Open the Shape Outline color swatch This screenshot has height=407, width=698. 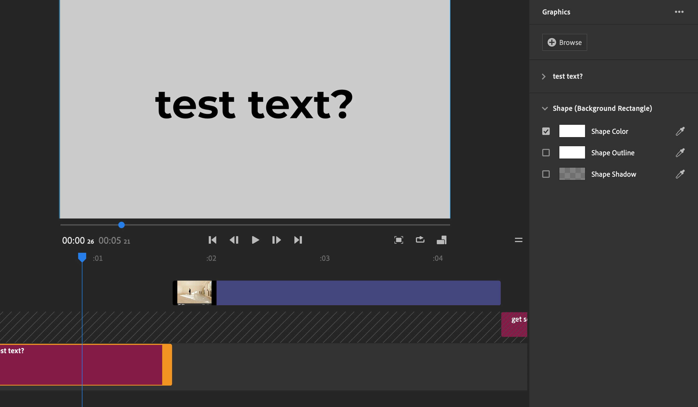572,153
